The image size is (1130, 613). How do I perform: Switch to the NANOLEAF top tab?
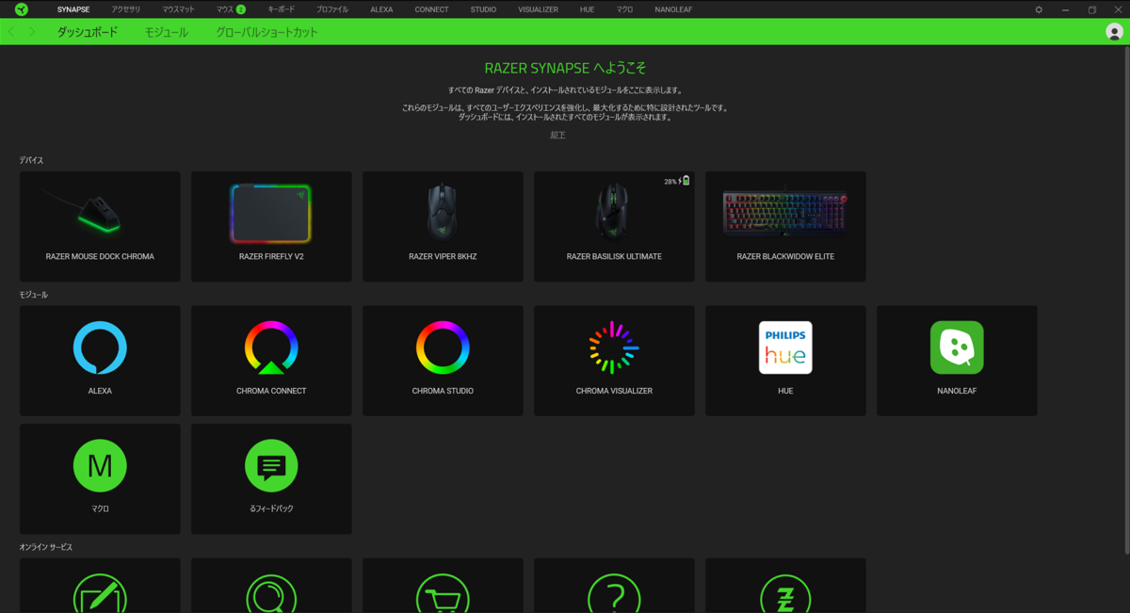[673, 9]
